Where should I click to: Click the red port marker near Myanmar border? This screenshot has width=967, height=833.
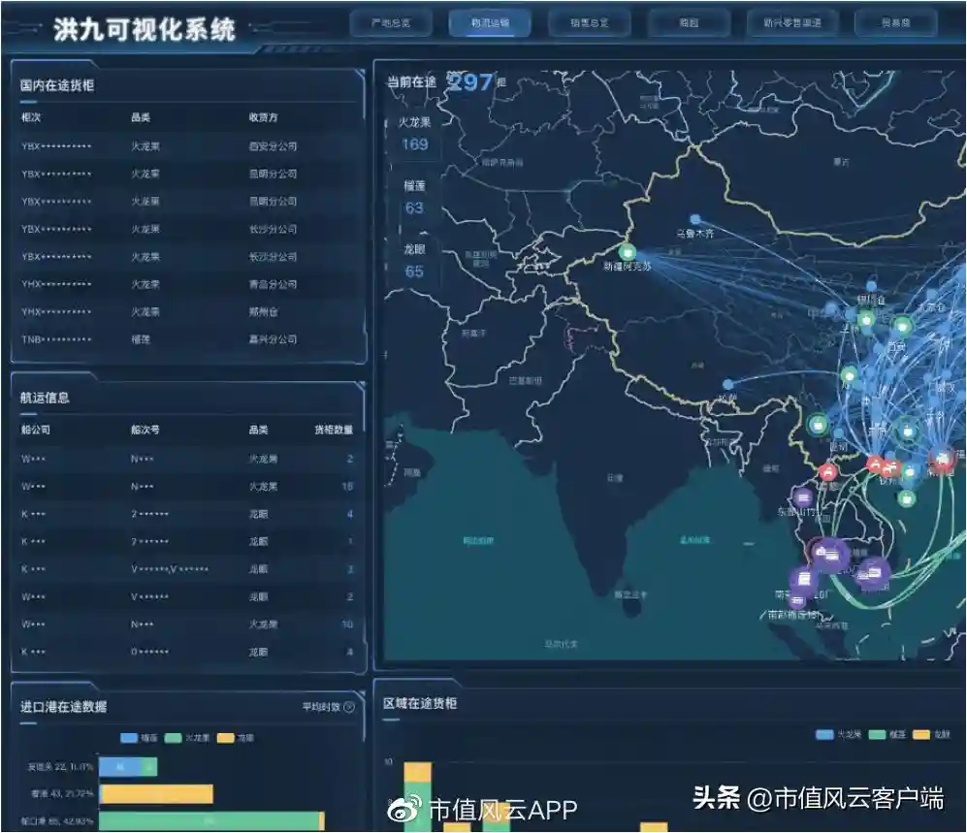point(827,472)
